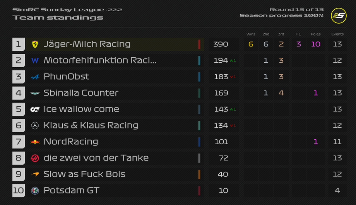356x205 pixels.
Task: Click the red color bar for Jäger-Milch Racing
Action: click(x=199, y=44)
